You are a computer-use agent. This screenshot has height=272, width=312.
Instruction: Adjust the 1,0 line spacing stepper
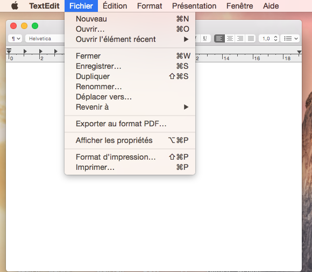(275, 39)
